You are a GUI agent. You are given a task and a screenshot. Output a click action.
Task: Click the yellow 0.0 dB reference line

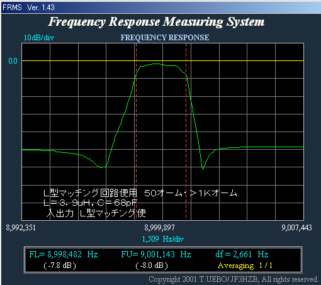[x=162, y=60]
